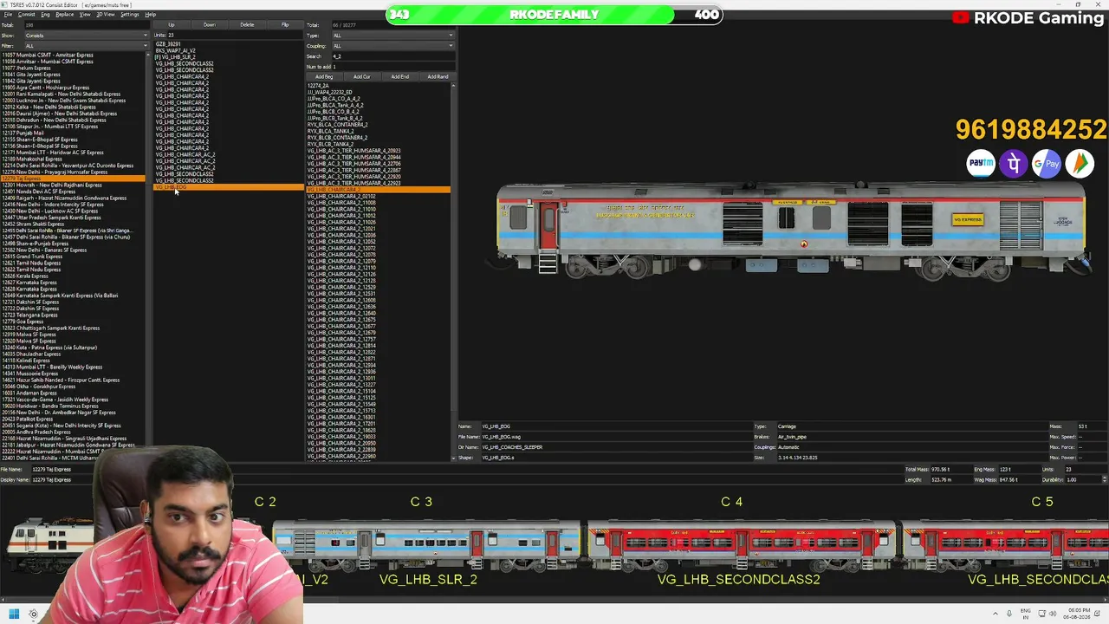
Task: Select the highlighted VG_LHB_EOG unit
Action: (x=228, y=187)
